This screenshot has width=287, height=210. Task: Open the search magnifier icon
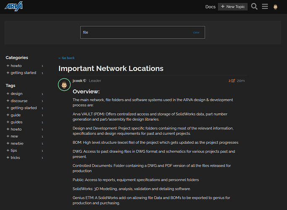254,6
